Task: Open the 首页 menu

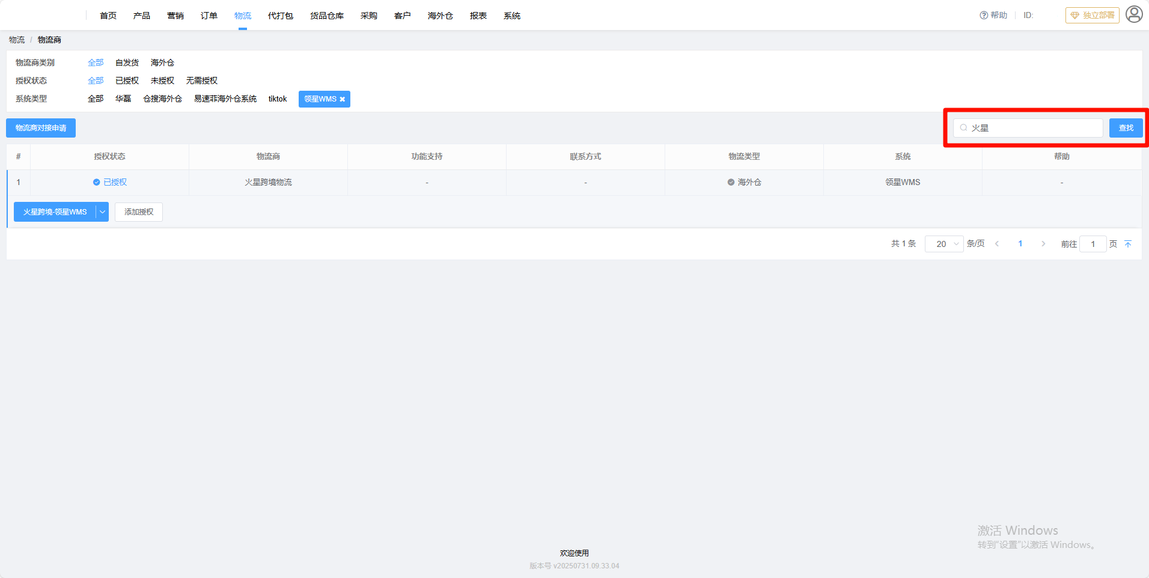Action: tap(108, 16)
